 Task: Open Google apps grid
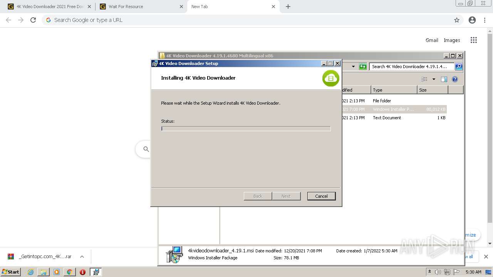click(474, 40)
